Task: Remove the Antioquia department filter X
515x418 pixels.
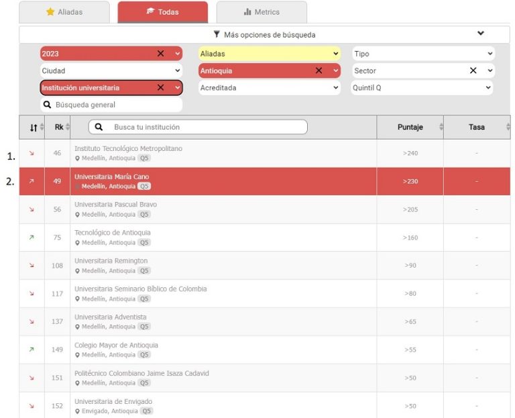Action: [319, 70]
